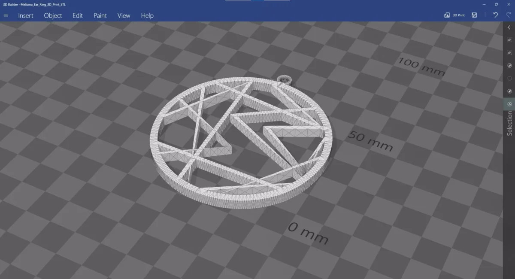Close the 3D Builder window
Viewport: 515px width, 279px height.
pyautogui.click(x=509, y=4)
